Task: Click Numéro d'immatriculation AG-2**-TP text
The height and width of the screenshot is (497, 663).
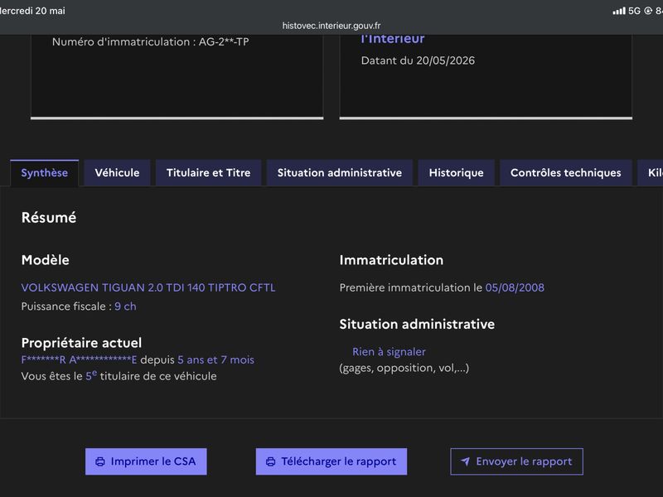Action: [x=151, y=42]
